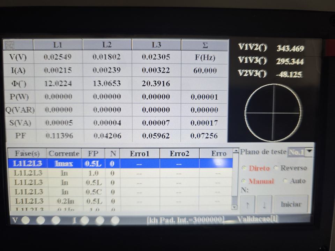This screenshot has height=251, width=335.
Task: Click the L2 current value 0.00239
Action: [x=107, y=70]
